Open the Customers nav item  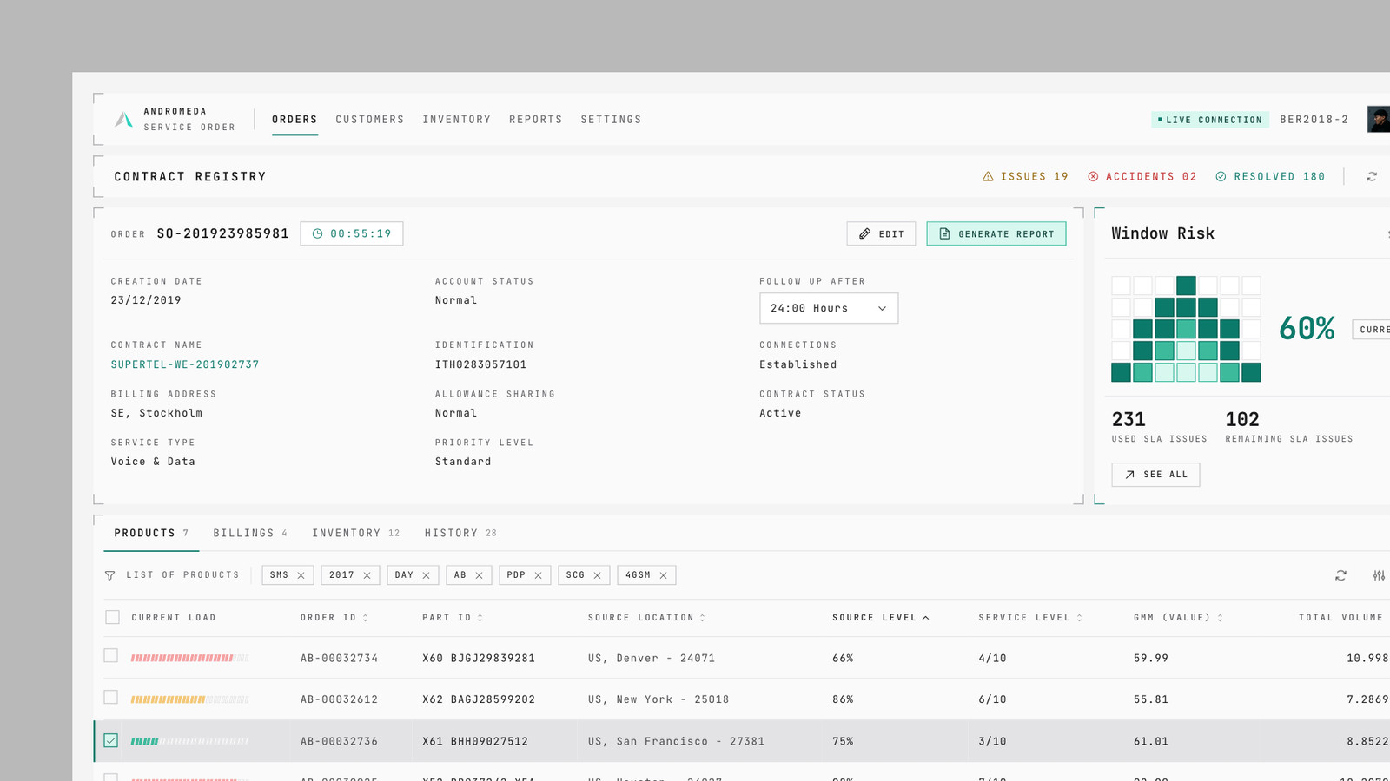click(x=370, y=120)
